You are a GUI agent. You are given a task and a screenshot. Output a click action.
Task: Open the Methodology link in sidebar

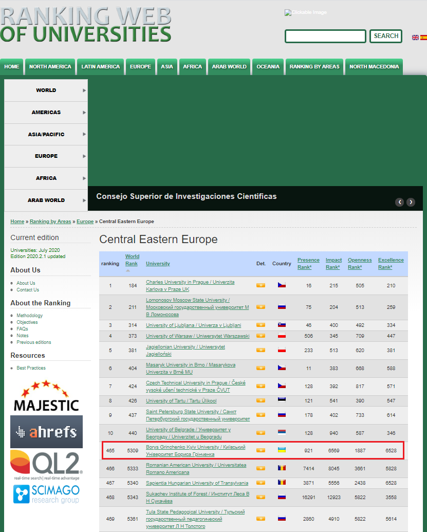pos(29,316)
